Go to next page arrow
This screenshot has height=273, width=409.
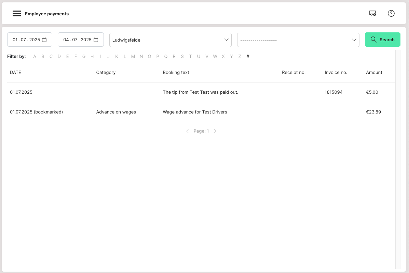[215, 131]
